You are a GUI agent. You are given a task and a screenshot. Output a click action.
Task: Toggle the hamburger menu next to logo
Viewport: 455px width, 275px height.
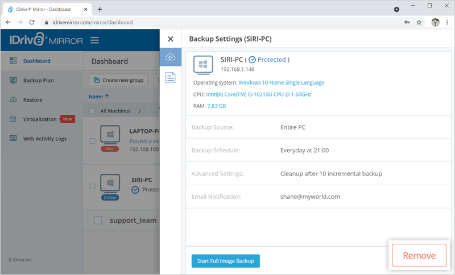coord(94,40)
